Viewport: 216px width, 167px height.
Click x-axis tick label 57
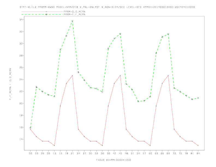[x=144, y=153]
